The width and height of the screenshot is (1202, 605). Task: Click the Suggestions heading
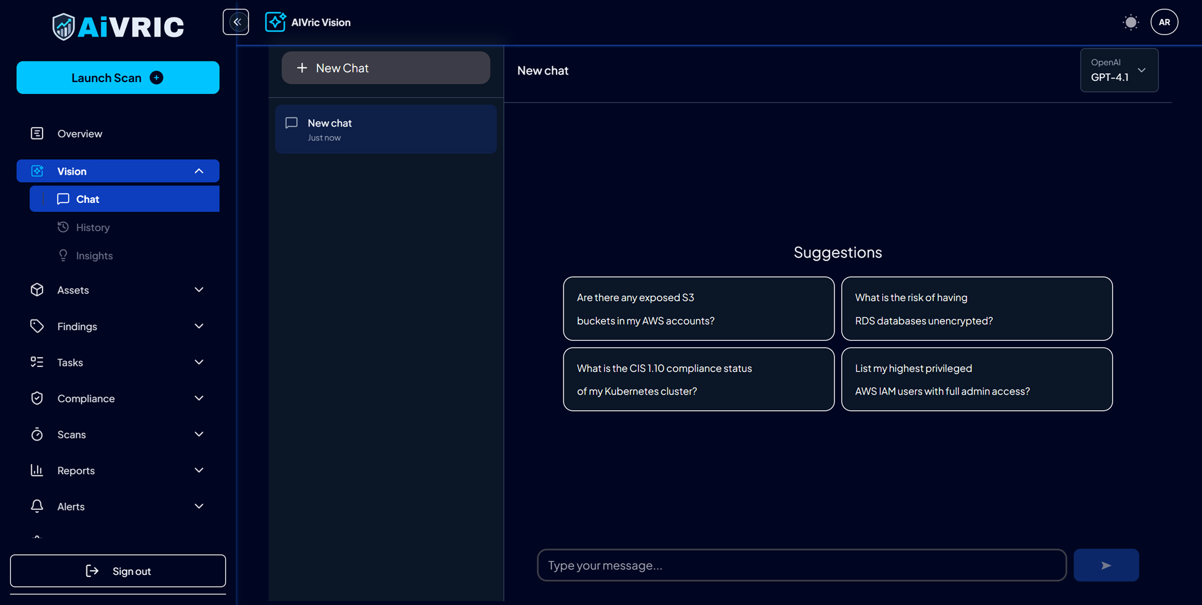point(838,252)
